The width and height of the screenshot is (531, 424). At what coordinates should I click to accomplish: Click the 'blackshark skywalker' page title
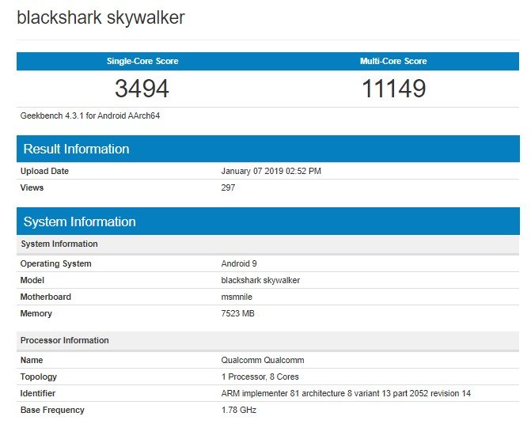coord(101,17)
